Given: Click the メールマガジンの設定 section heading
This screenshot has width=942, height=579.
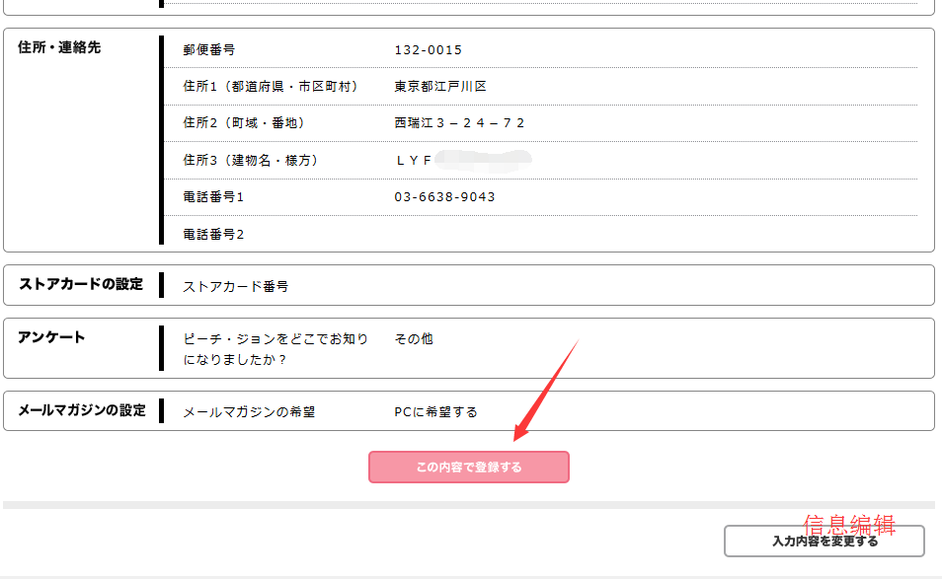Looking at the screenshot, I should 82,410.
